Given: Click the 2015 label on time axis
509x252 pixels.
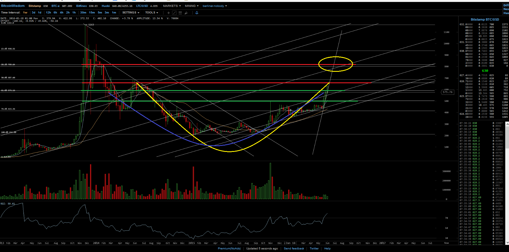Looking at the screenshot, I should 192,243.
